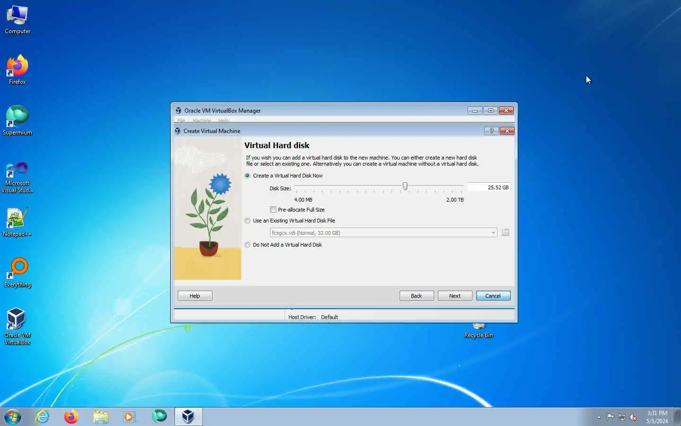Screen dimensions: 681x426
Task: Select the Oracle VM VirtualBox desktop shortcut
Action: coord(17,327)
